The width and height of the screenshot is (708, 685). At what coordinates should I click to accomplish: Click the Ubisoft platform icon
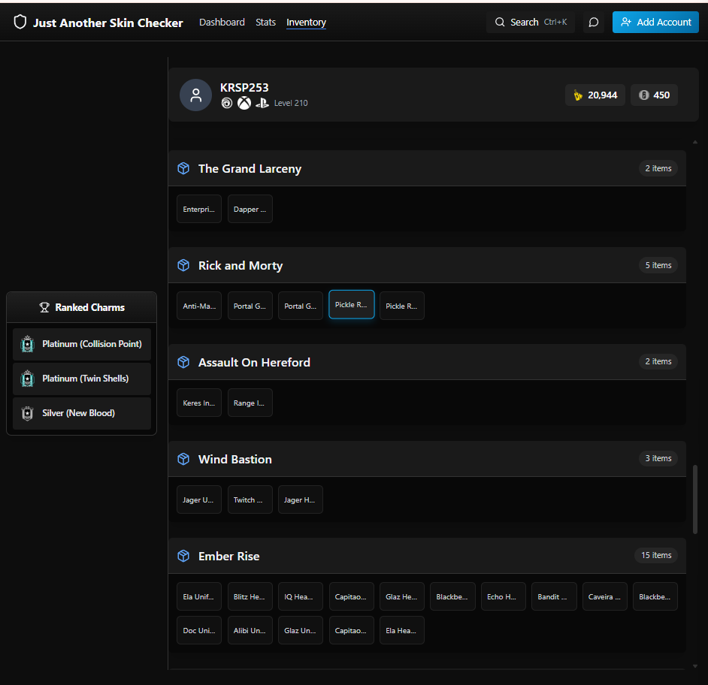click(x=227, y=104)
